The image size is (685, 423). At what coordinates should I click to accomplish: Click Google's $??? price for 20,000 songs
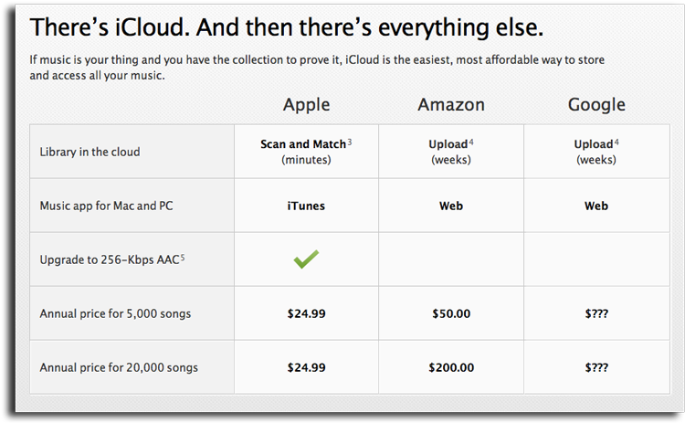point(596,367)
